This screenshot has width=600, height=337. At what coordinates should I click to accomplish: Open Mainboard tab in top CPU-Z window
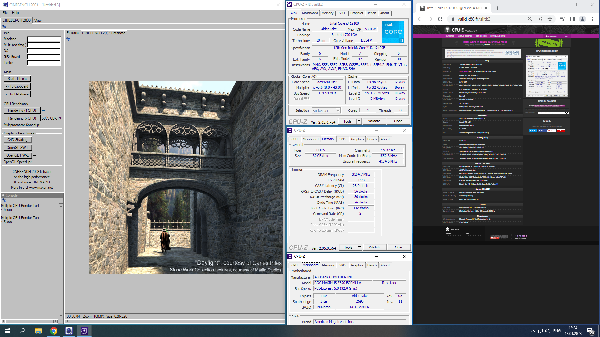coord(310,13)
